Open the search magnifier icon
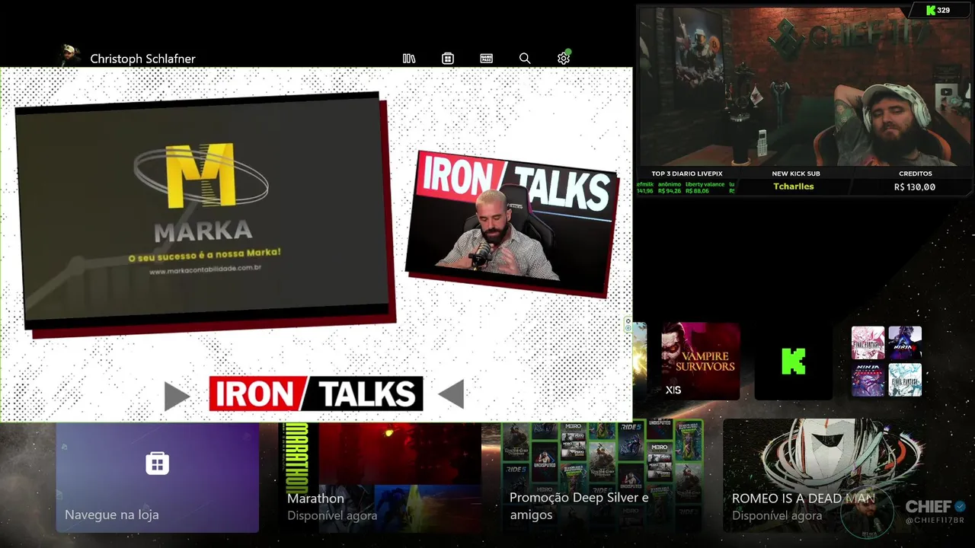975x548 pixels. point(525,59)
